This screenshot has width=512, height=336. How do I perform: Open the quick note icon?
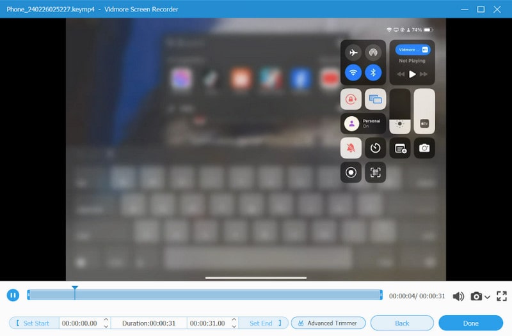(400, 148)
